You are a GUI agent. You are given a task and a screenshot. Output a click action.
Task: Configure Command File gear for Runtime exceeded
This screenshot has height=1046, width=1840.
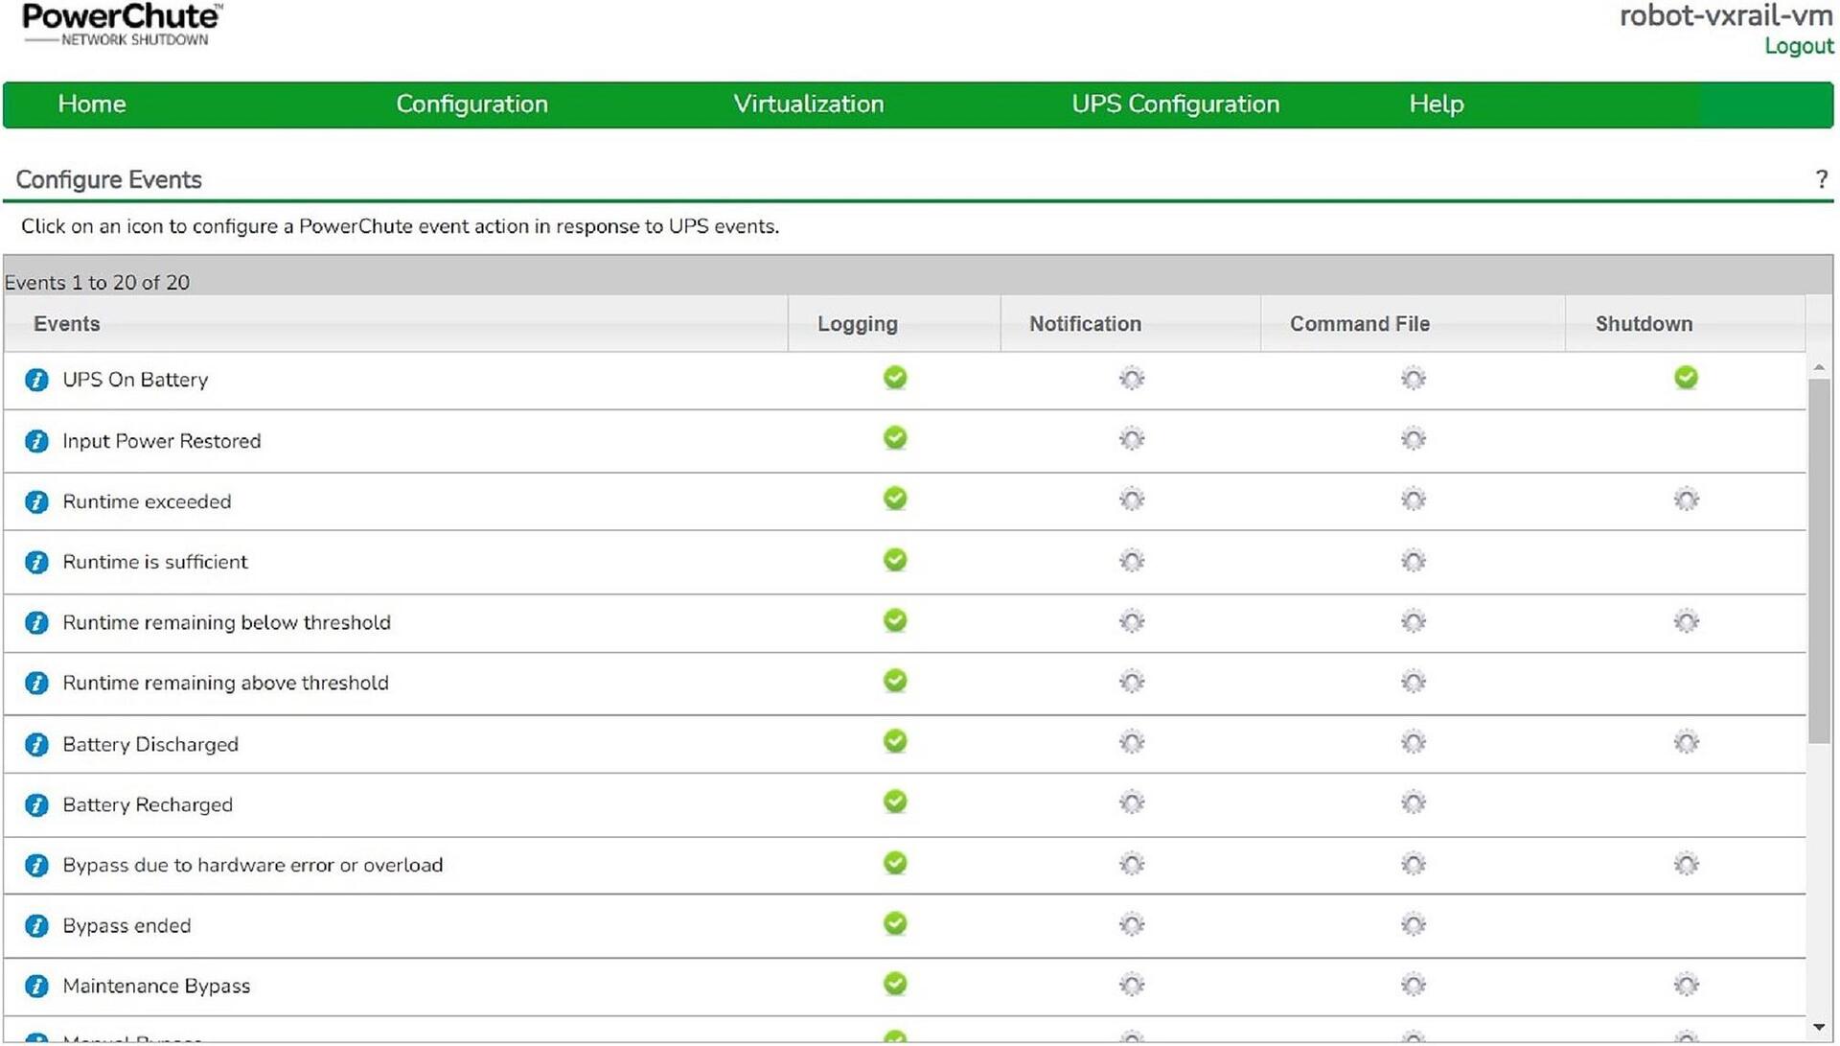click(x=1414, y=500)
